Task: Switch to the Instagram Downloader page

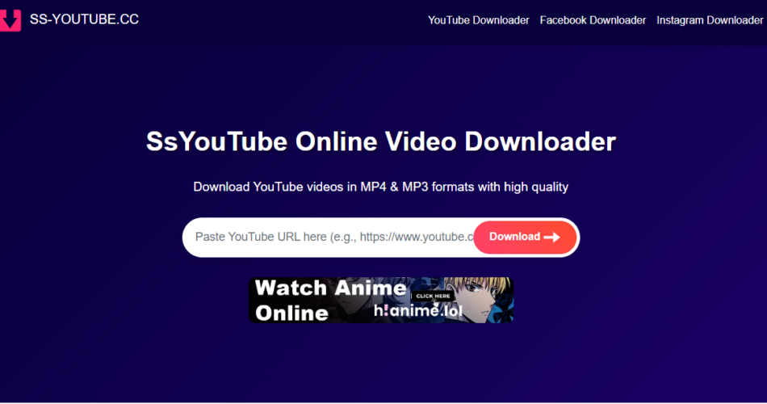Action: tap(710, 20)
